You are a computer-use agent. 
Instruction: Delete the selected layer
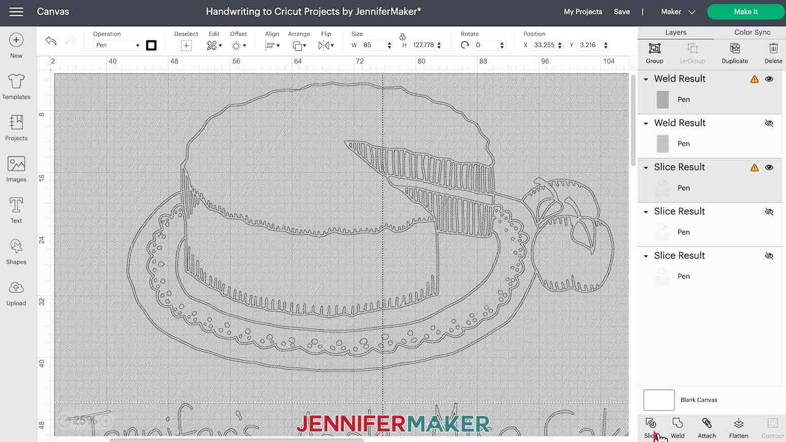tap(773, 53)
